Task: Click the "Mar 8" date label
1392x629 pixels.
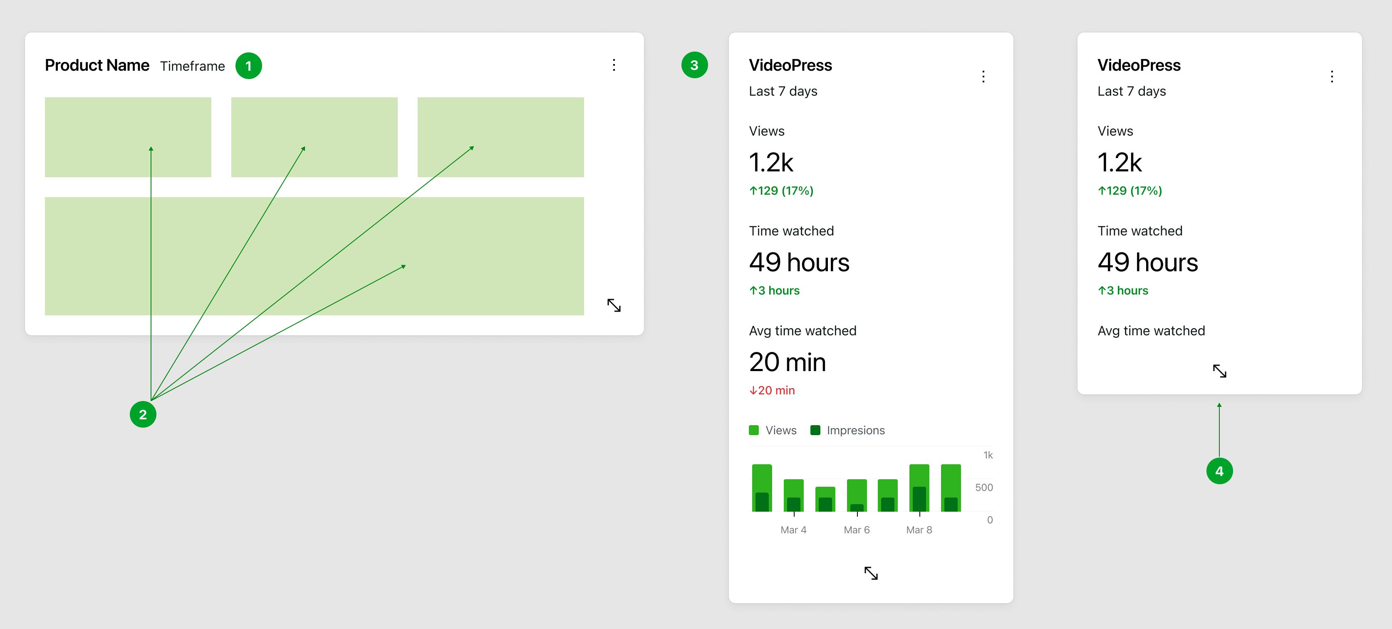Action: [919, 530]
